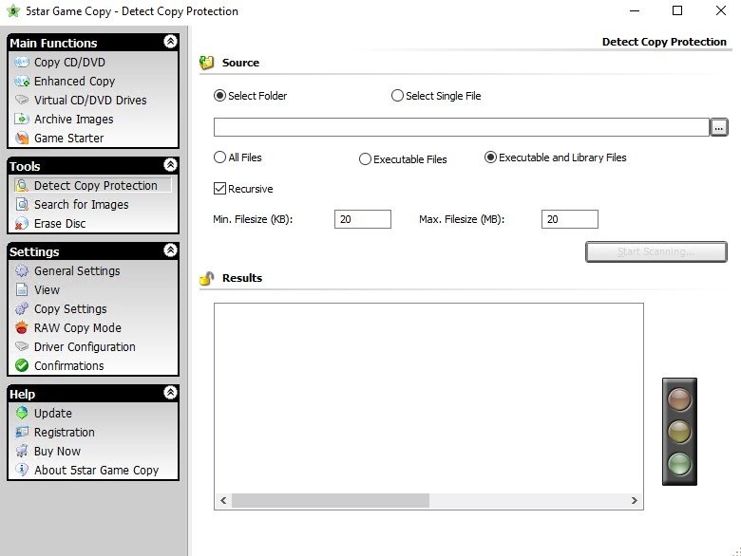The width and height of the screenshot is (741, 556).
Task: Click the Source section folder icon
Action: click(206, 63)
